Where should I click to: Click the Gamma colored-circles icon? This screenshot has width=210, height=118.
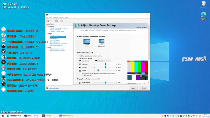pos(80,71)
